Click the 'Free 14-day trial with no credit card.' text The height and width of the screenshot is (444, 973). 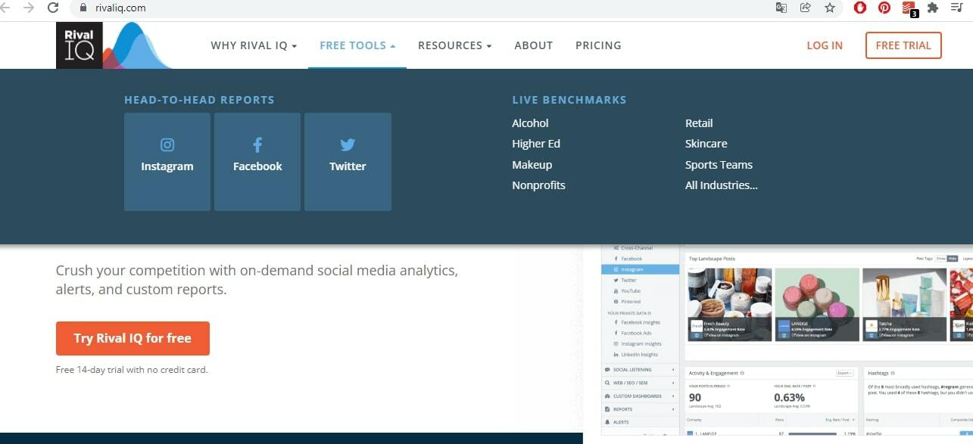click(132, 370)
